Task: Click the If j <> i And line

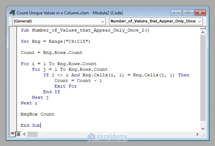Action: click(x=116, y=75)
